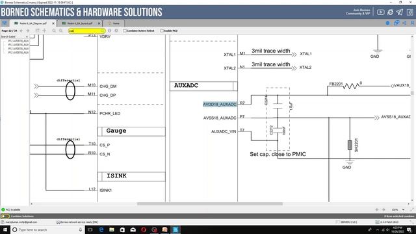
Task: Click the share icon on tab bar
Action: [x=404, y=23]
